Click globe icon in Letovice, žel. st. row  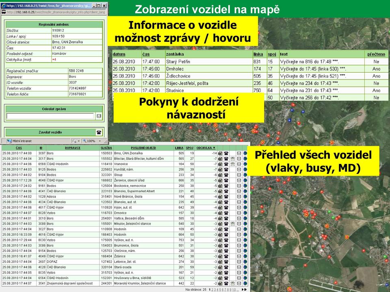(x=245, y=262)
